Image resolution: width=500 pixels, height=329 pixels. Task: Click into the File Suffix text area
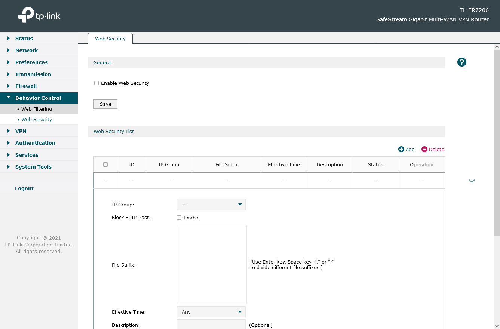[212, 265]
